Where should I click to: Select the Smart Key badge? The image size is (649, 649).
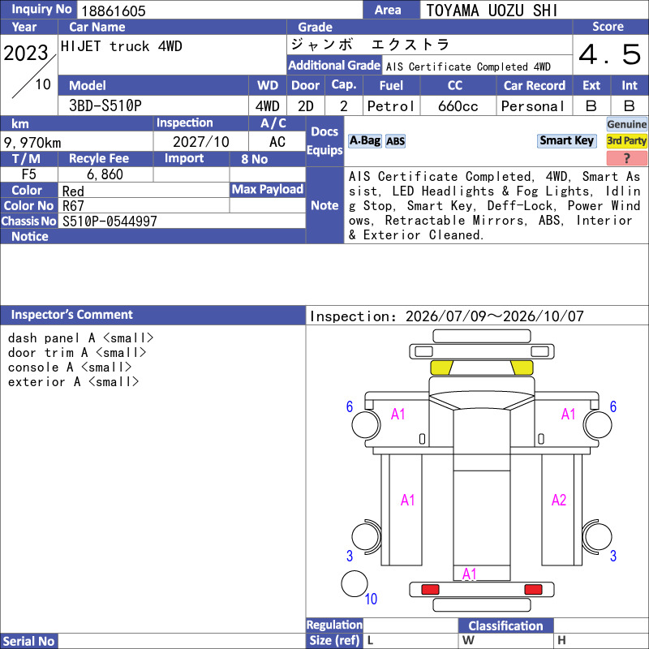coord(566,140)
